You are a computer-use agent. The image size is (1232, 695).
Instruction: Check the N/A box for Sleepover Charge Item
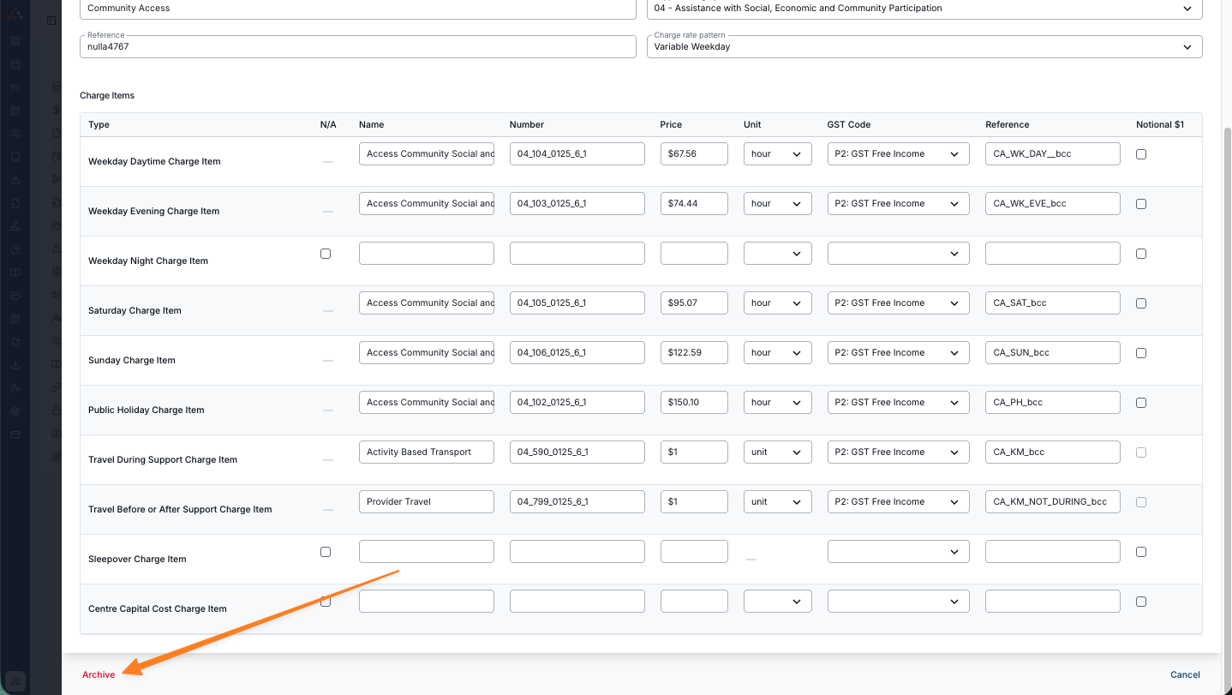pos(326,552)
